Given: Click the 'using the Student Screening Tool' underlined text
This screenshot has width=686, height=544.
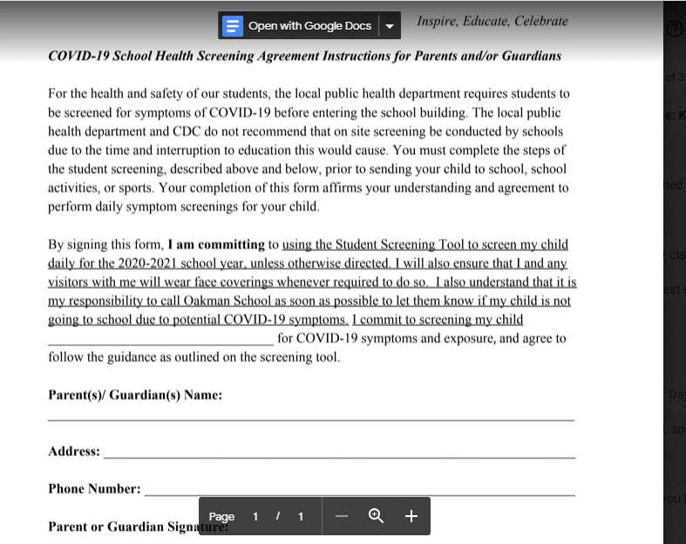Looking at the screenshot, I should (373, 245).
